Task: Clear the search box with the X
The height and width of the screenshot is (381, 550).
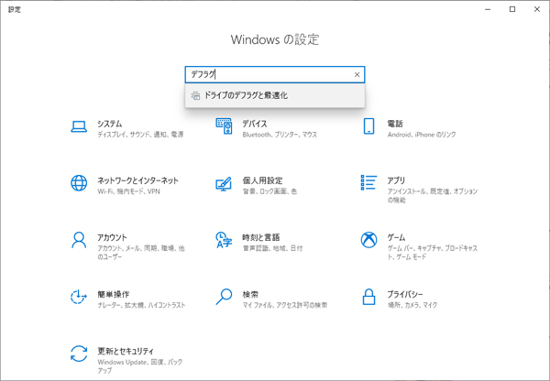Action: click(x=357, y=75)
